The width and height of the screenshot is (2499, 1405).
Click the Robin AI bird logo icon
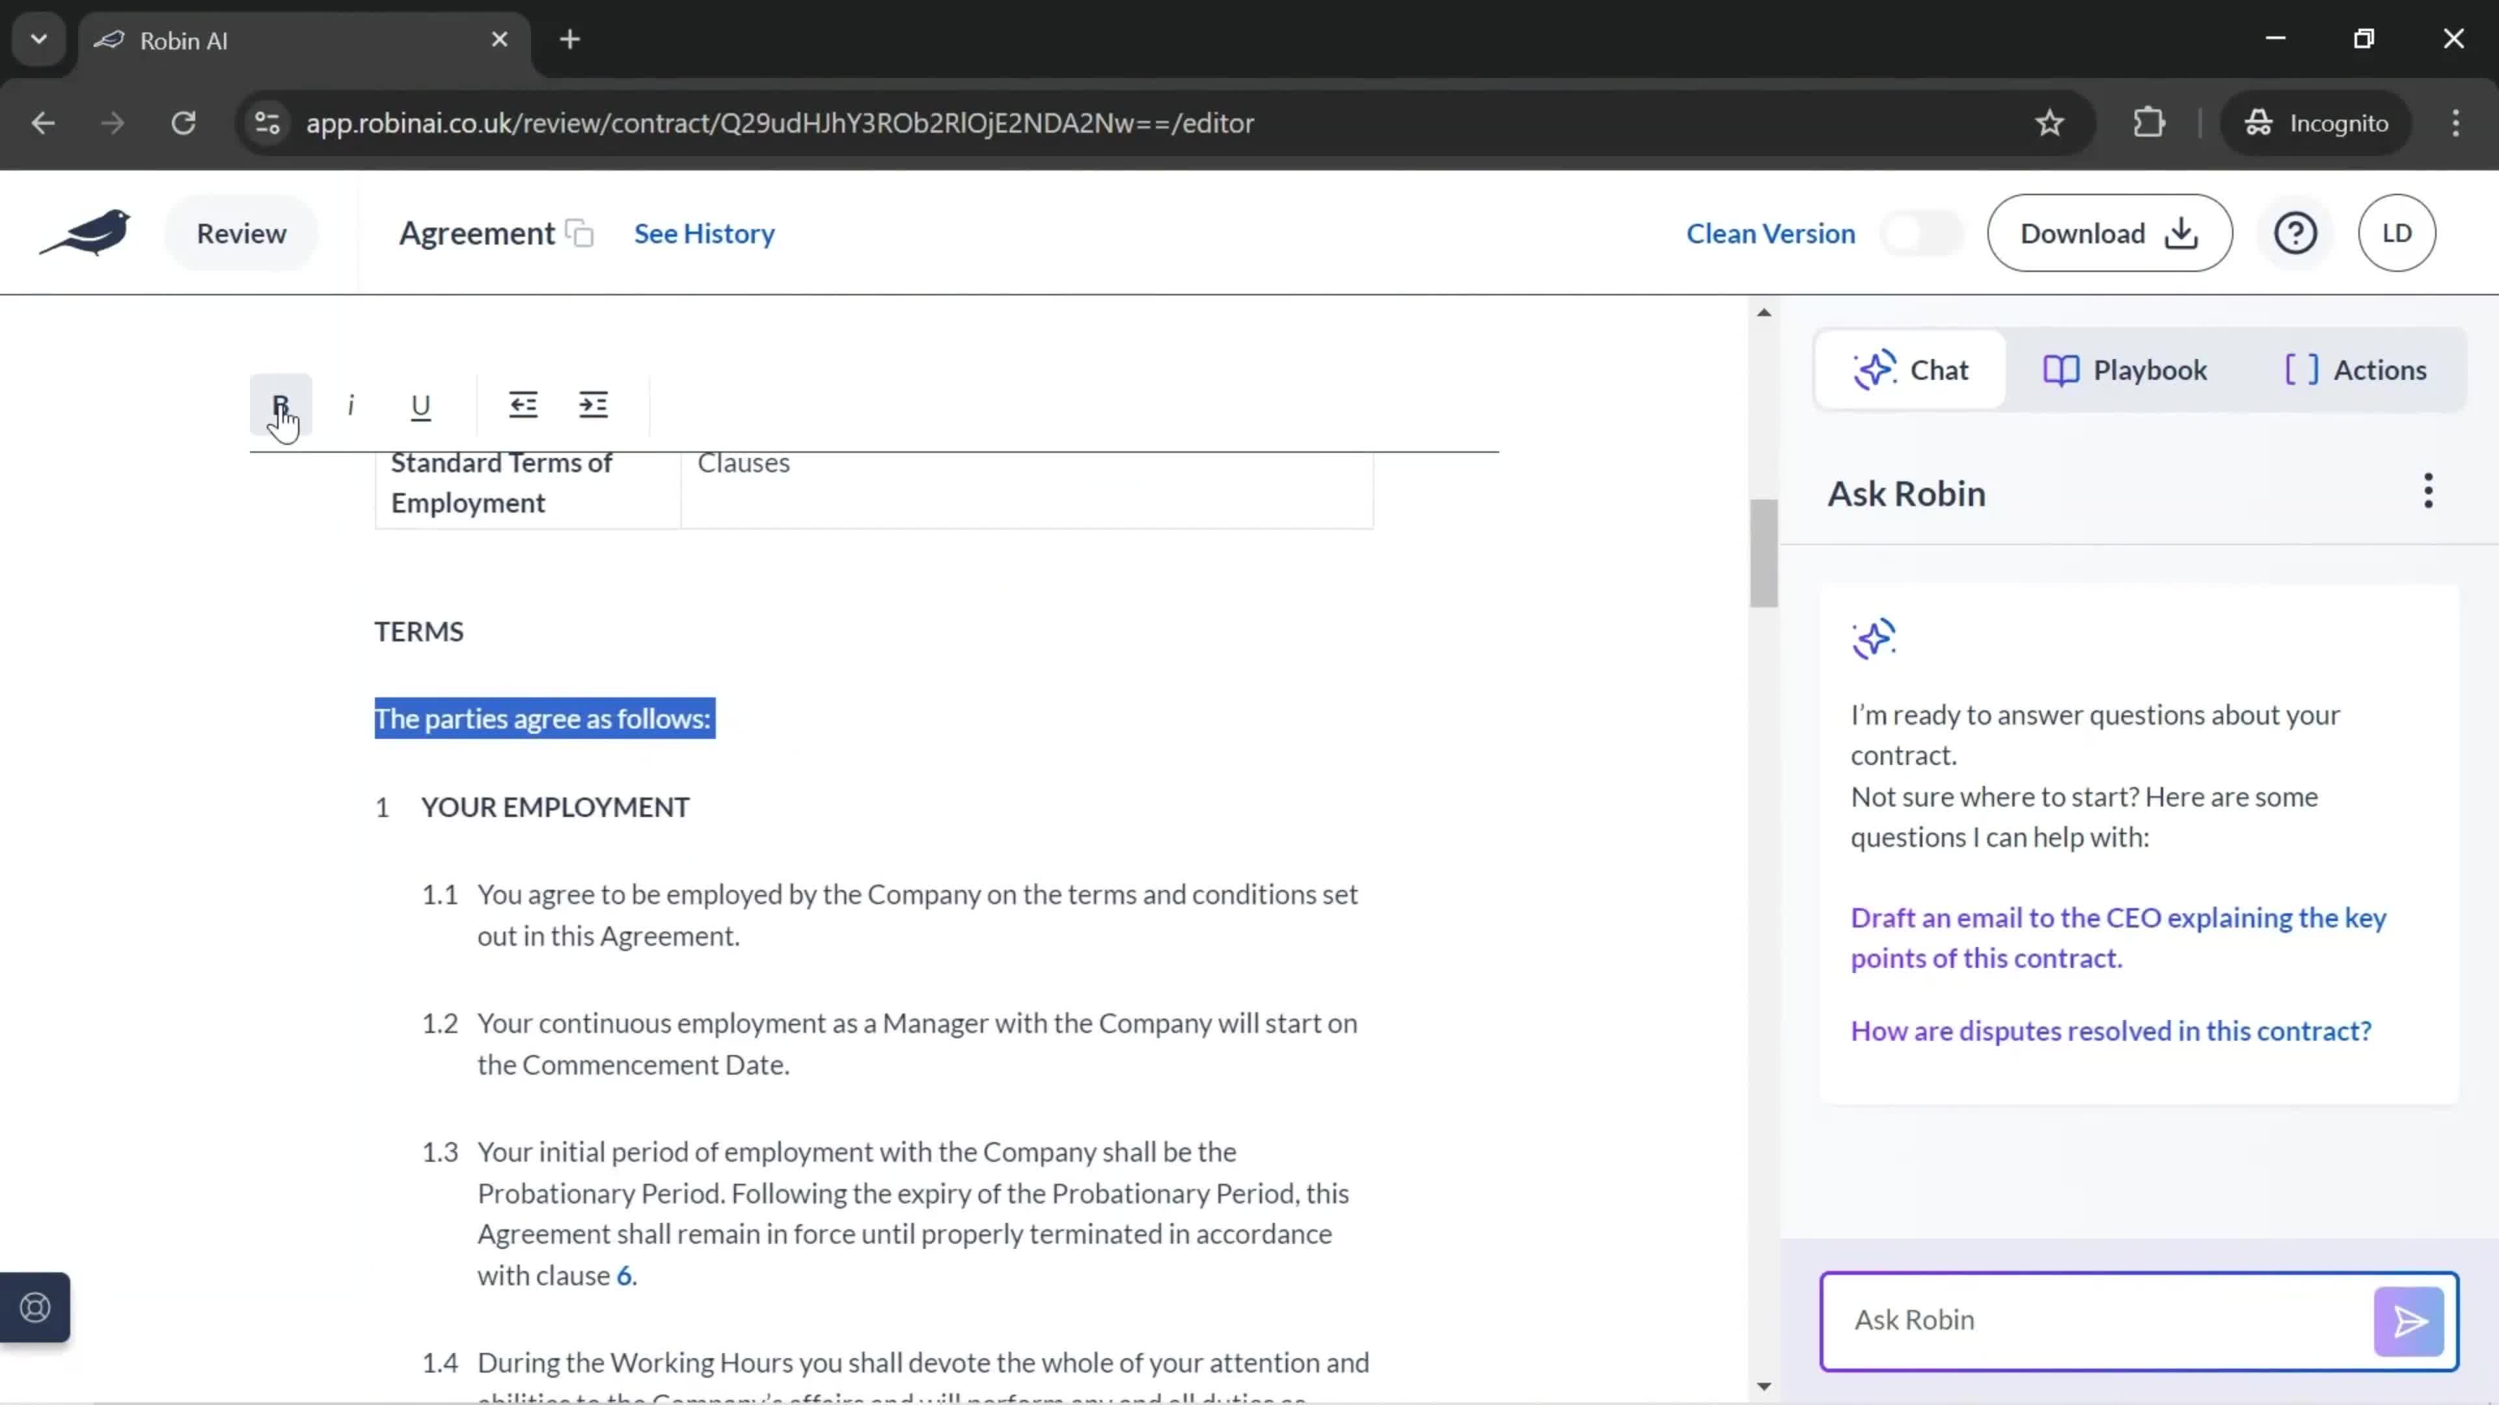tap(86, 232)
